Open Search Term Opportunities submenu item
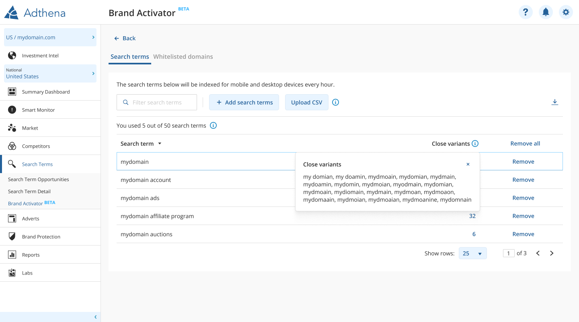The height and width of the screenshot is (322, 579). coord(39,180)
